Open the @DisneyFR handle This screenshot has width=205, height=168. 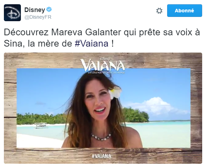pos(38,17)
